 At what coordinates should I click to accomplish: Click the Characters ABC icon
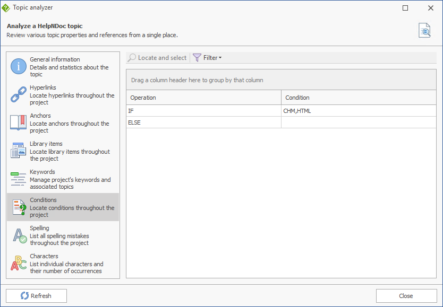(x=19, y=264)
